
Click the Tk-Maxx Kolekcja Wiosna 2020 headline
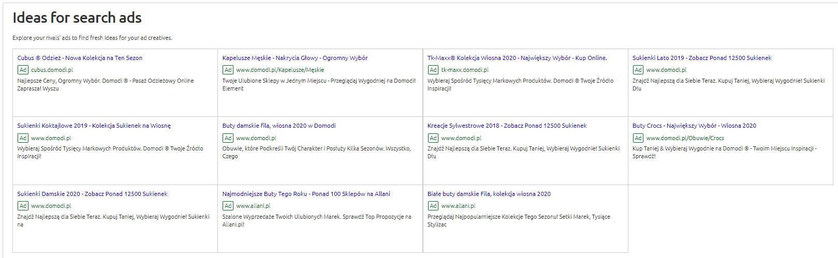517,58
